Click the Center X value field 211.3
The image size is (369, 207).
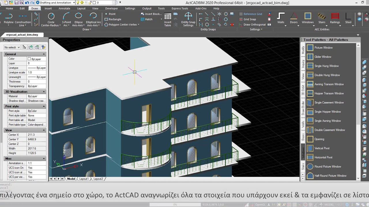tap(36, 135)
